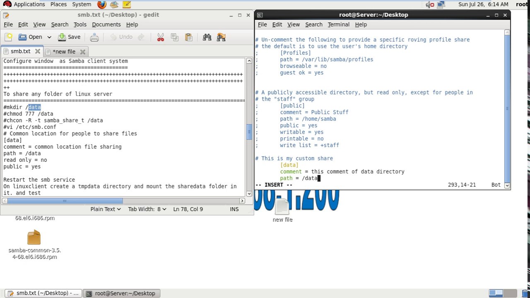Expand the recent files arrow beside Open
Viewport: 530px width, 298px height.
coord(49,37)
